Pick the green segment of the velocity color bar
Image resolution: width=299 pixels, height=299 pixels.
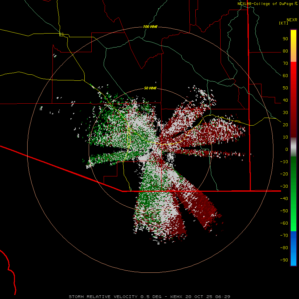pos(293,194)
